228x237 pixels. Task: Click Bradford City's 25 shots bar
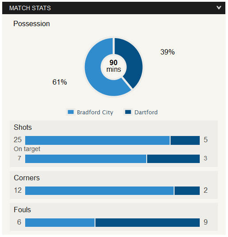[x=97, y=140]
